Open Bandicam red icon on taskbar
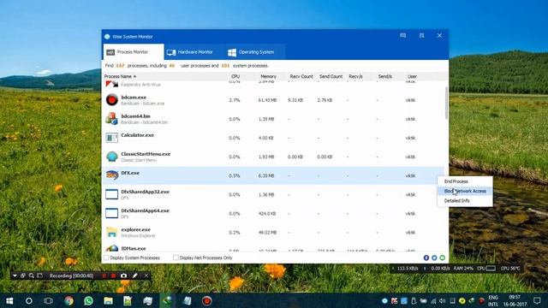 click(207, 300)
